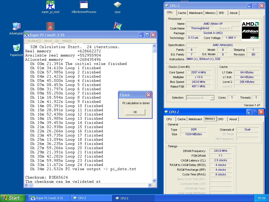269x202 pixels.
Task: Switch to About tab in bottom CPU-Z
Action: click(x=233, y=119)
